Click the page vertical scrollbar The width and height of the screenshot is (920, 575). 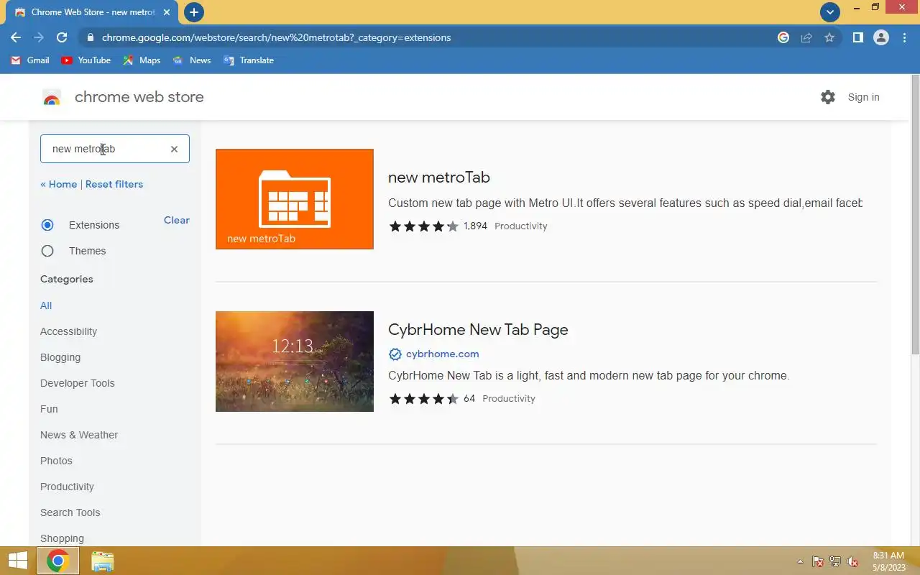point(915,216)
